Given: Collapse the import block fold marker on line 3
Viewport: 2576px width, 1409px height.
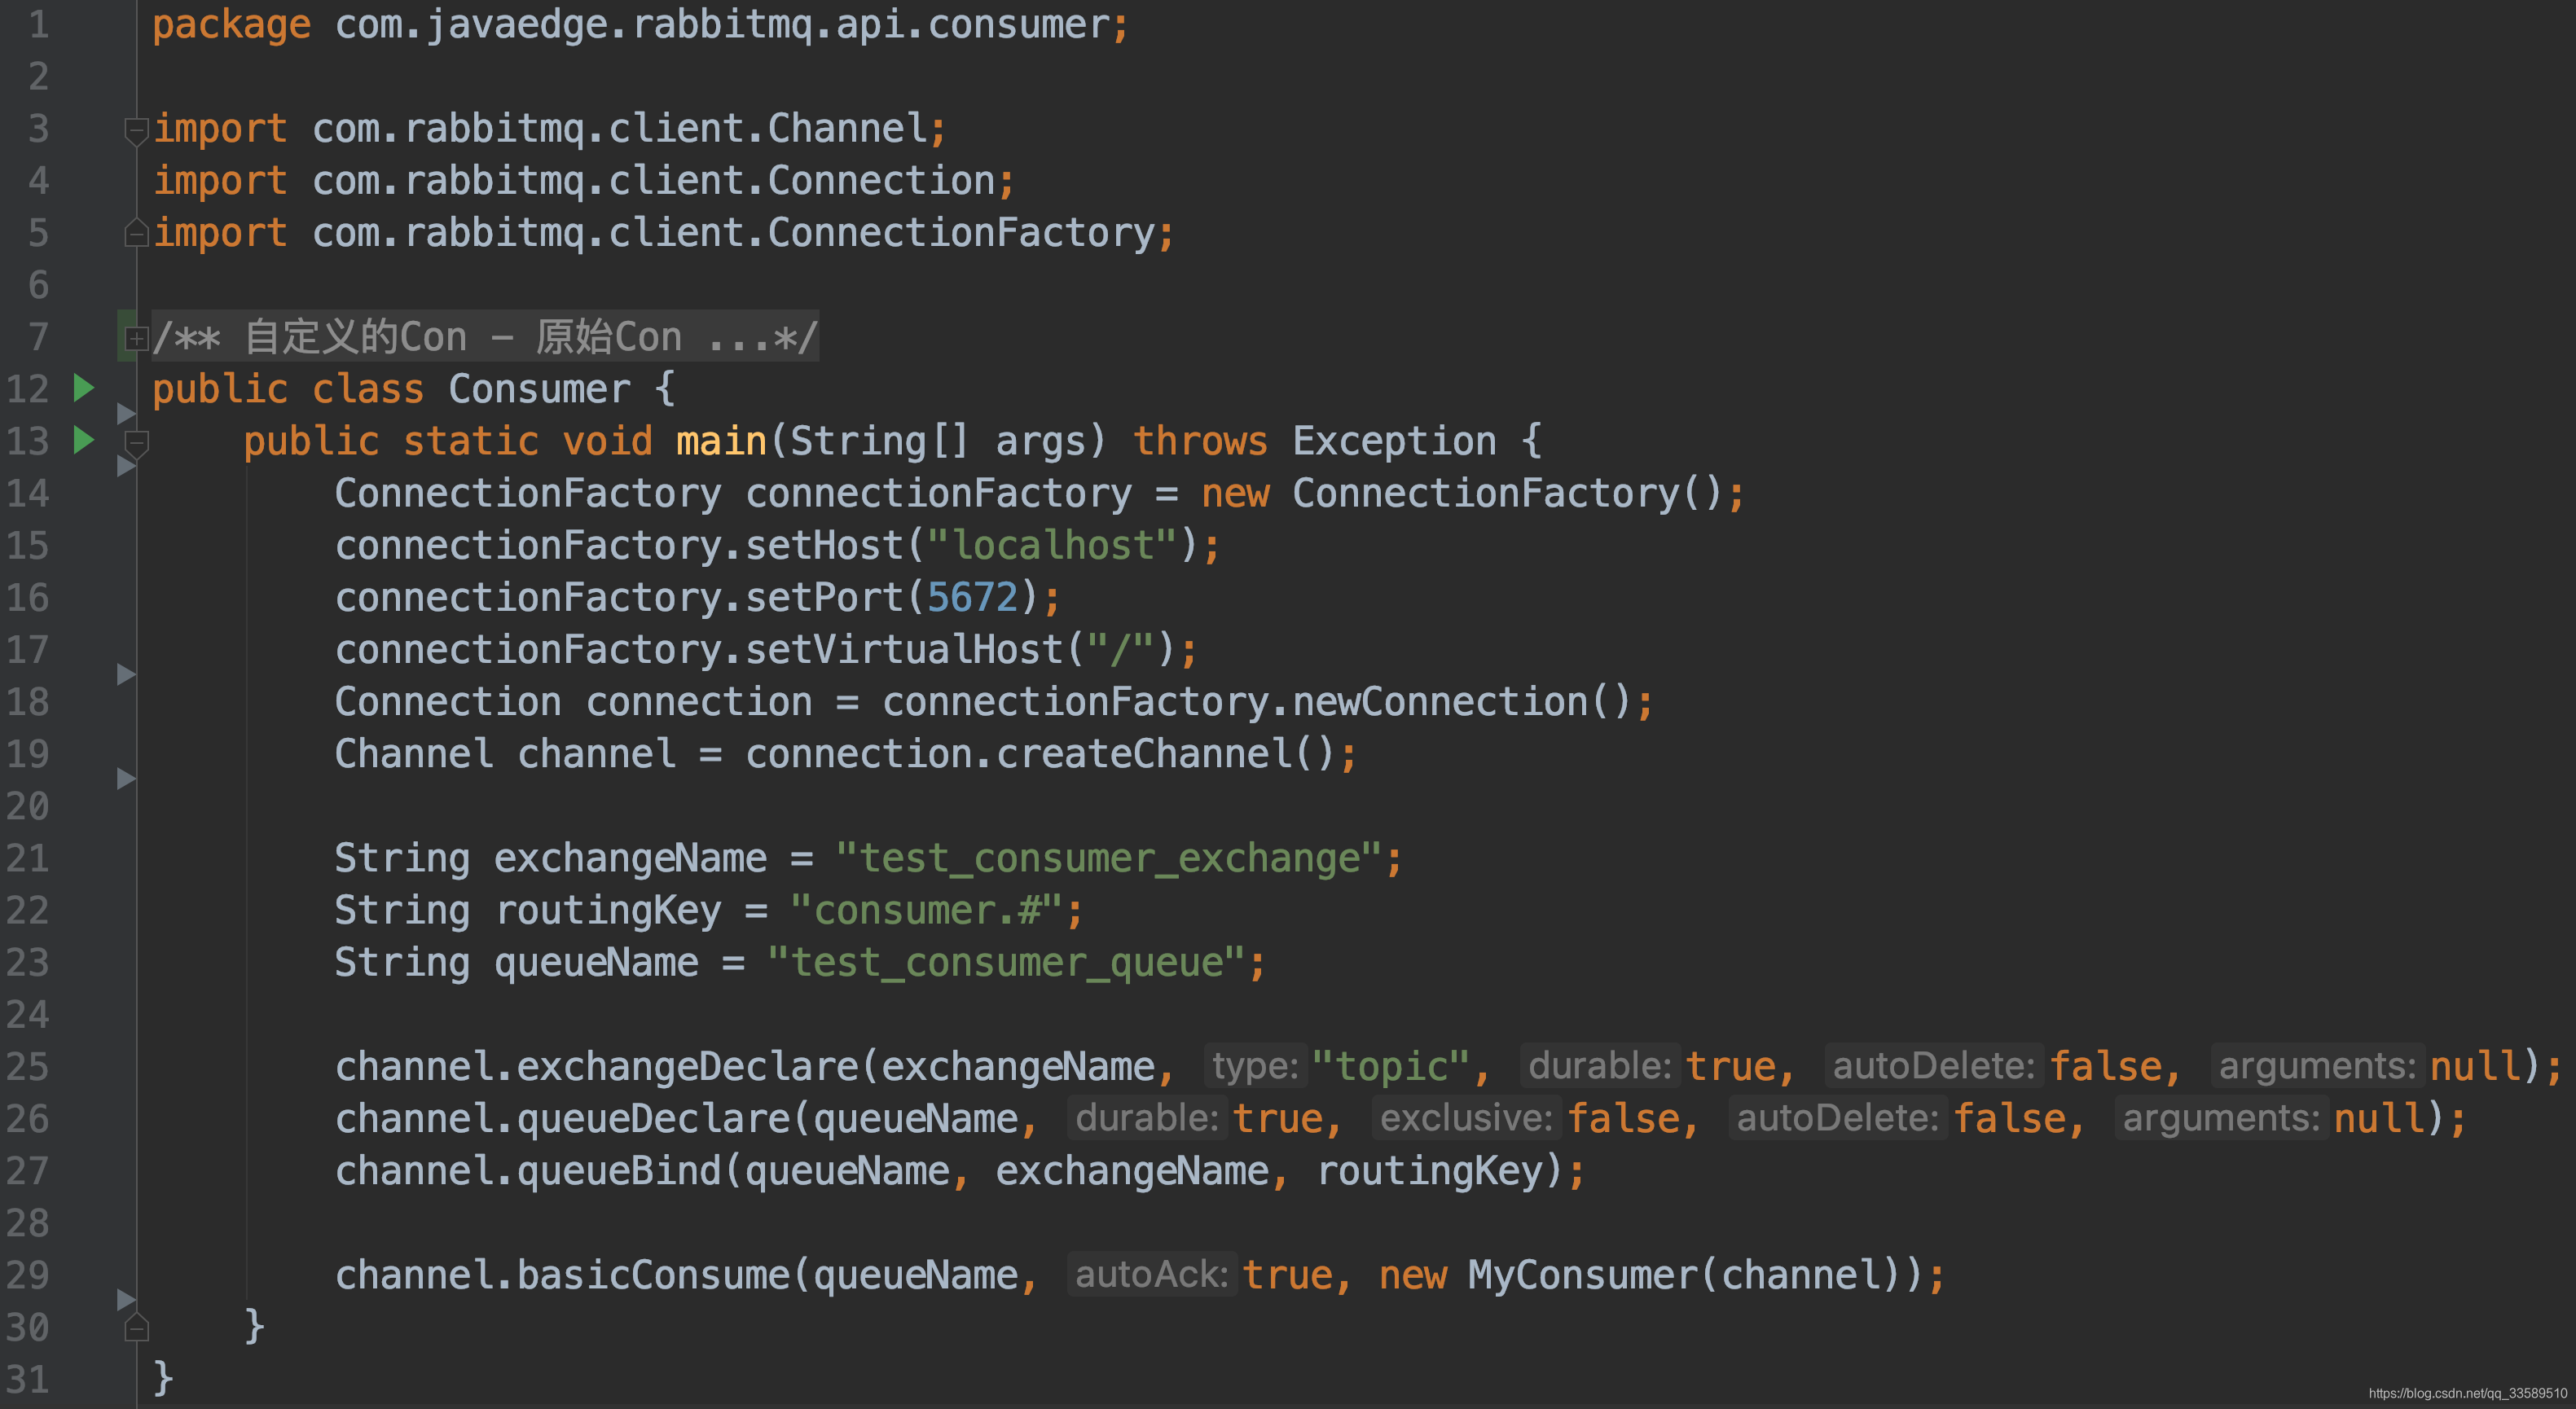Looking at the screenshot, I should pyautogui.click(x=136, y=130).
